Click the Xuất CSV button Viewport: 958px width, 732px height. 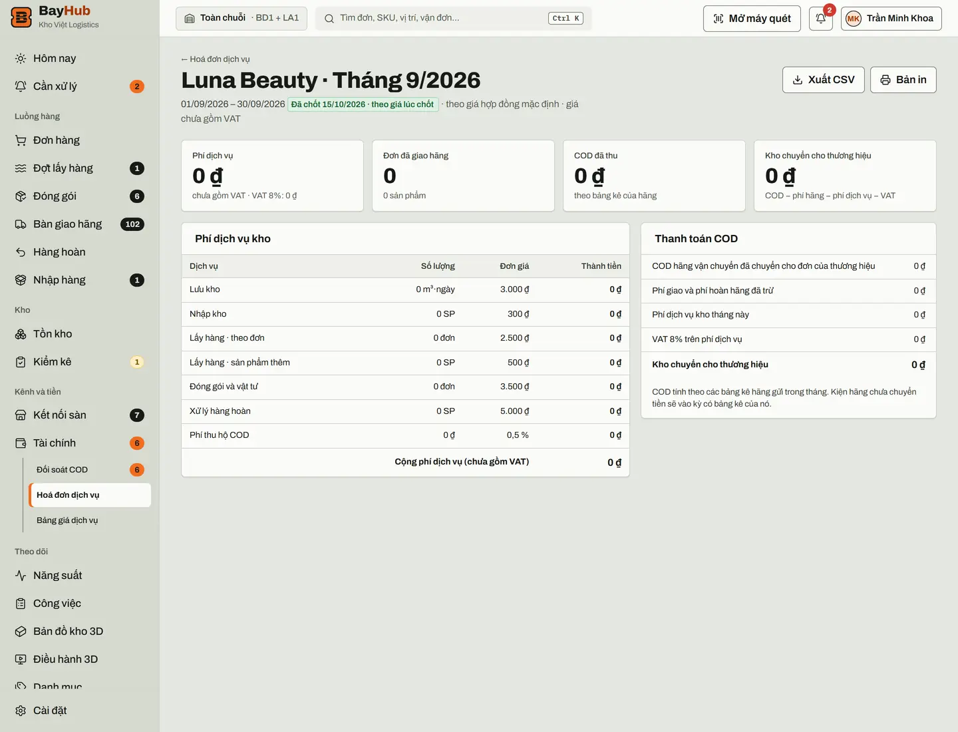click(824, 80)
